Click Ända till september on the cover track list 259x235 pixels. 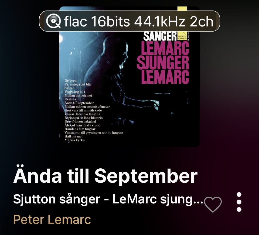[79, 103]
